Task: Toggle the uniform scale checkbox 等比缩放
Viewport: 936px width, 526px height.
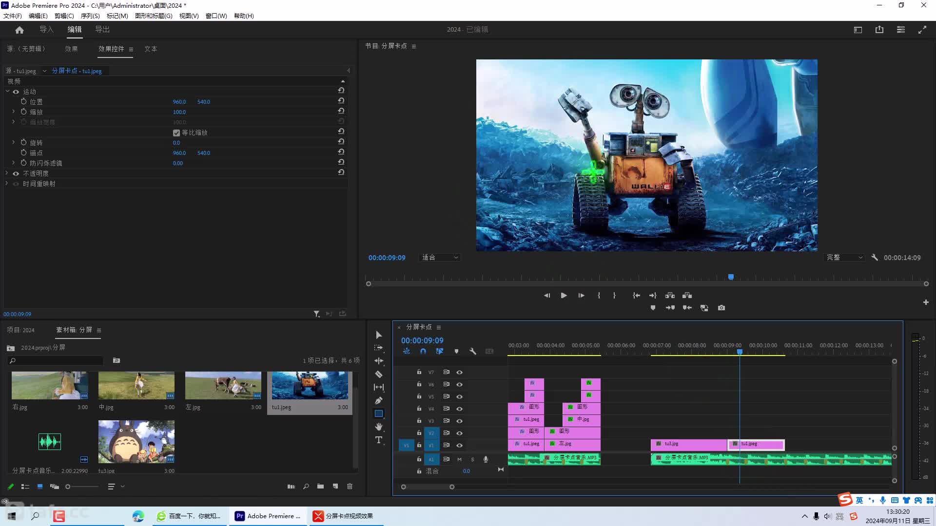Action: (x=176, y=132)
